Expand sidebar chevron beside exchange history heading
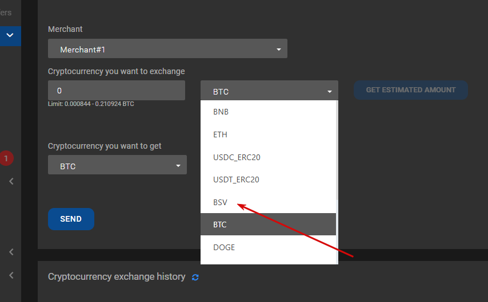The width and height of the screenshot is (488, 302). 11,275
